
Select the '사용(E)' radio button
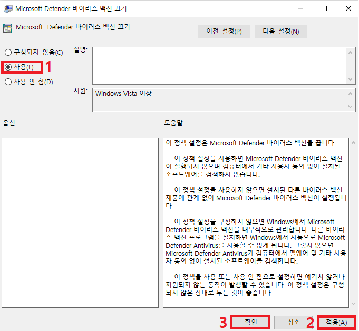click(19, 67)
